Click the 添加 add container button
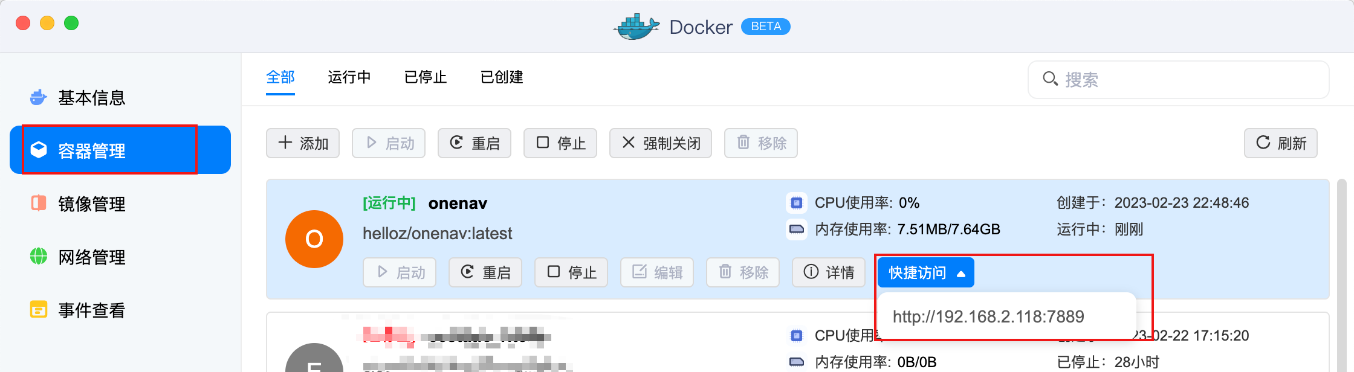Screen dimensions: 1354x372 (x=303, y=143)
